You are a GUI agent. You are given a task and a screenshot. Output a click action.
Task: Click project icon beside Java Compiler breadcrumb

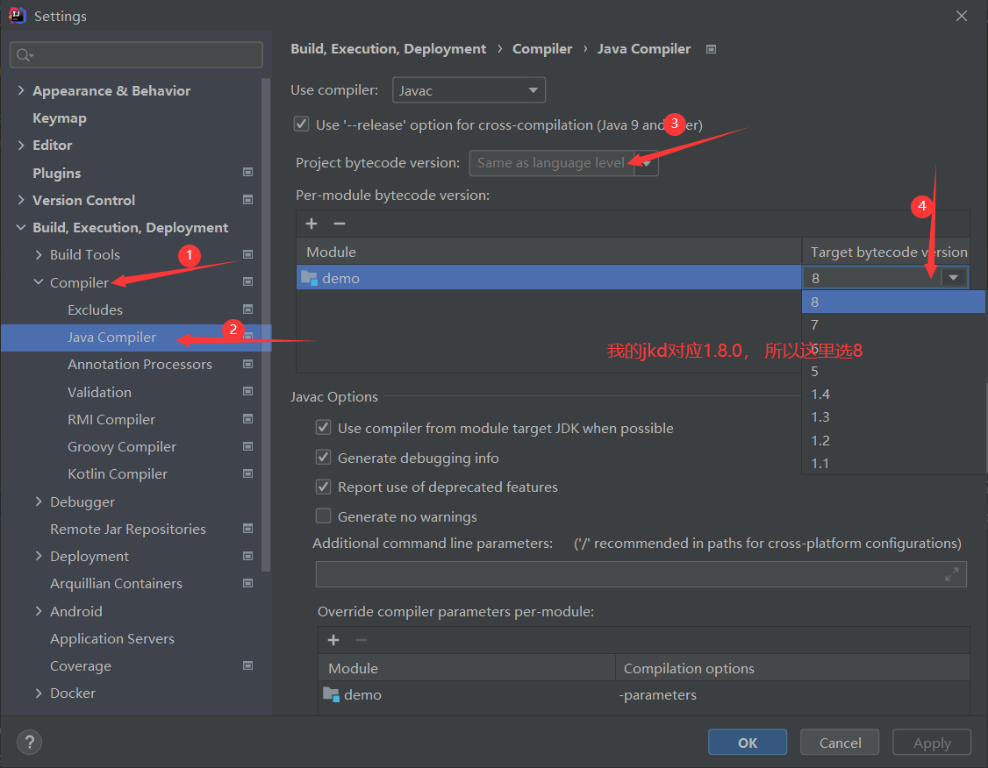tap(711, 49)
